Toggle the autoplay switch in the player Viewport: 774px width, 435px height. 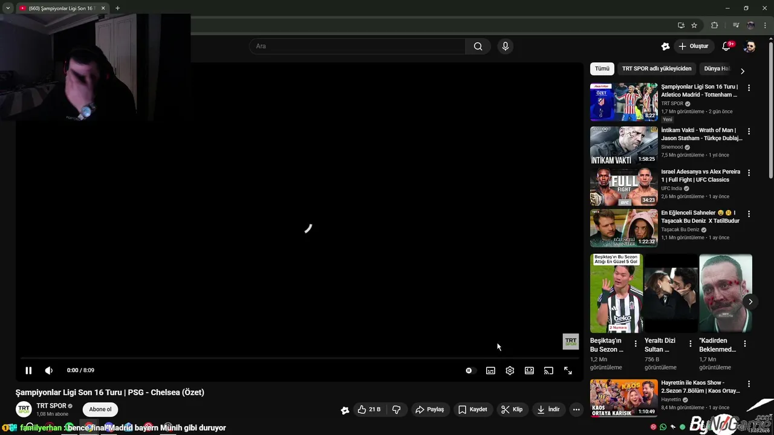[470, 370]
